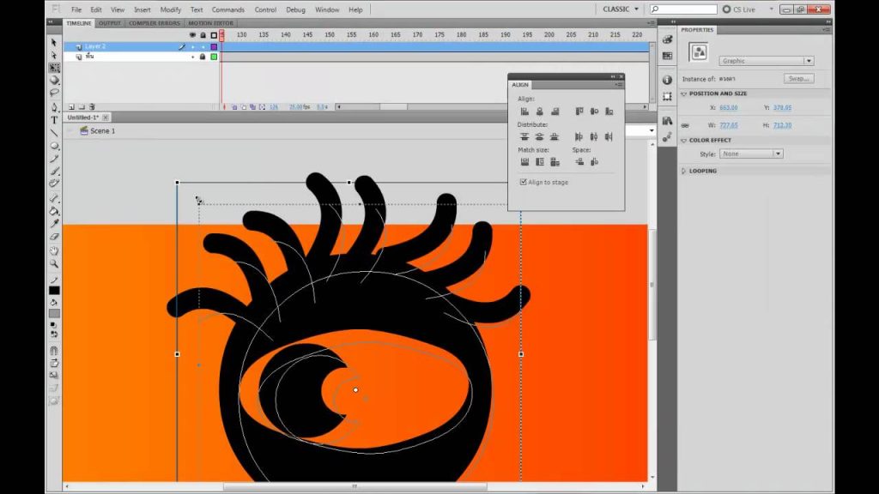This screenshot has height=494, width=879.
Task: Click the New Layer icon in the timeline
Action: pos(71,106)
